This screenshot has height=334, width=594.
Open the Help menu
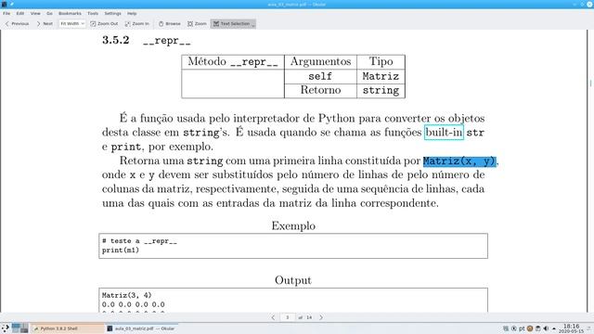tap(132, 13)
